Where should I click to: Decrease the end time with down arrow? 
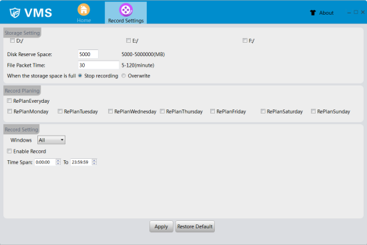[x=94, y=164]
